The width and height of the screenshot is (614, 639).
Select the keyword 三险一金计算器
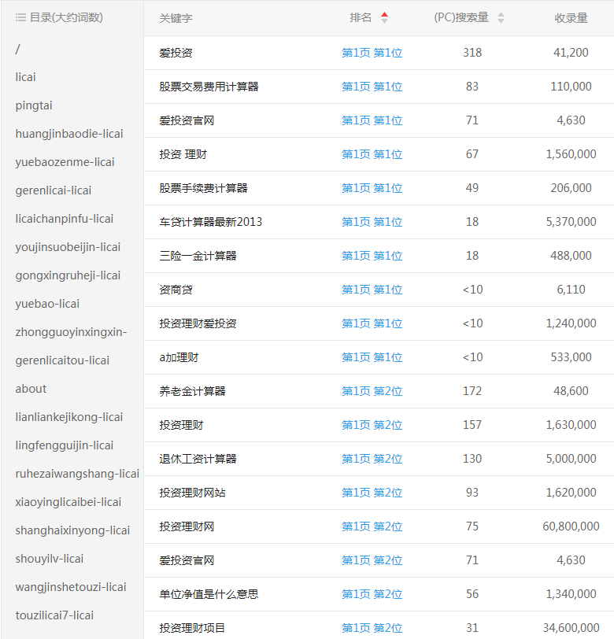[198, 256]
